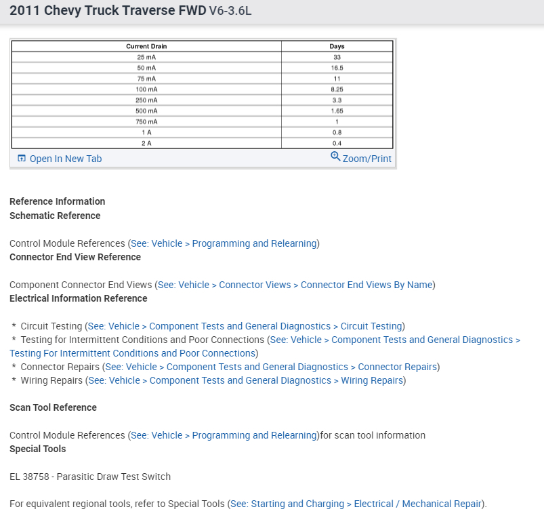The image size is (544, 524).
Task: Click Programming and Relearning under Scan Tool Reference
Action: [x=254, y=435]
